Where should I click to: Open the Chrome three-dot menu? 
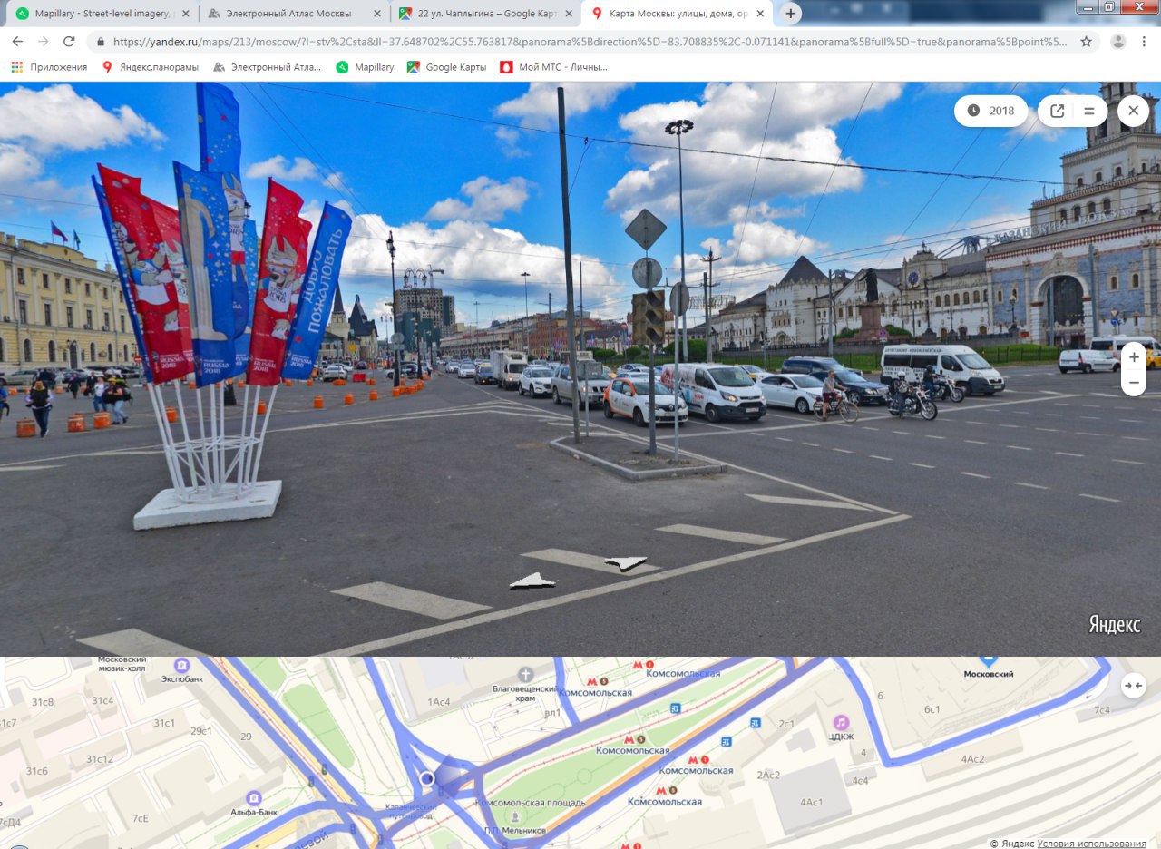pyautogui.click(x=1145, y=42)
